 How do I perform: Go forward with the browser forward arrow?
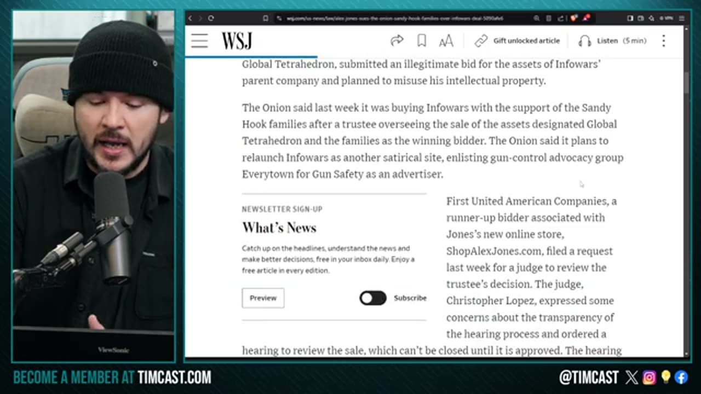(200, 18)
